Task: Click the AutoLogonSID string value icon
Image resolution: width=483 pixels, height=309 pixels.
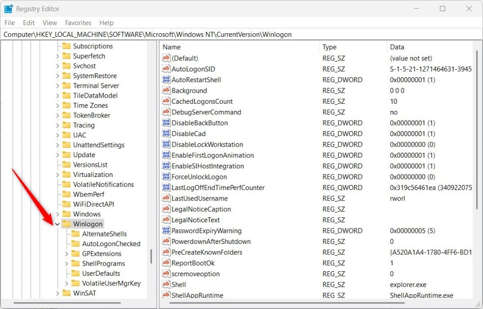Action: [x=166, y=69]
